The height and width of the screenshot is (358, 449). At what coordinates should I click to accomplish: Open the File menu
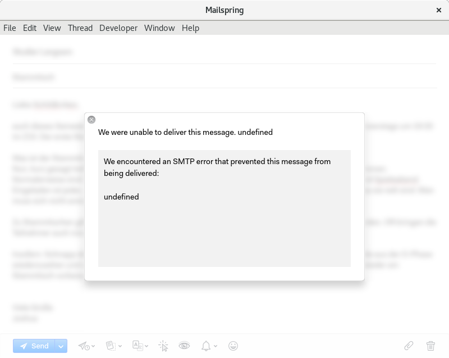[x=10, y=28]
